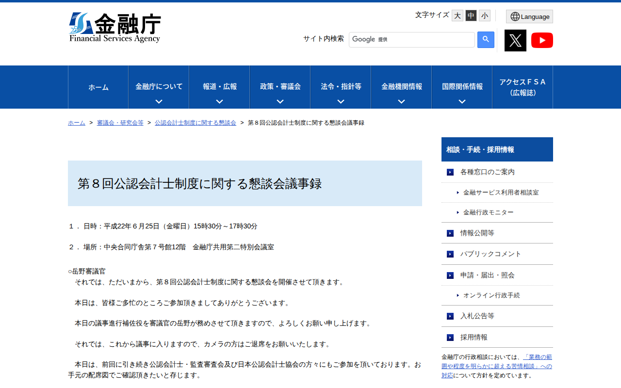Open the FSA X (Twitter) page via its icon
621x388 pixels.
point(515,40)
